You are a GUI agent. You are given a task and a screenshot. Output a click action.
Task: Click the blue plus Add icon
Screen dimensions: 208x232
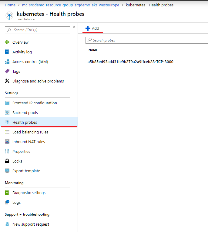coord(88,28)
